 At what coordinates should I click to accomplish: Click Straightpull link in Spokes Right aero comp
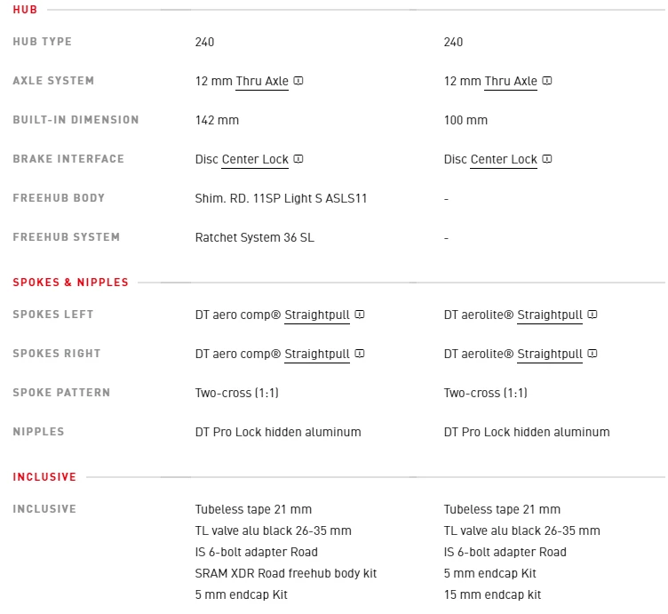click(x=316, y=354)
